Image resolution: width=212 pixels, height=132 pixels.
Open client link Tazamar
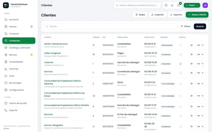[x=49, y=62]
